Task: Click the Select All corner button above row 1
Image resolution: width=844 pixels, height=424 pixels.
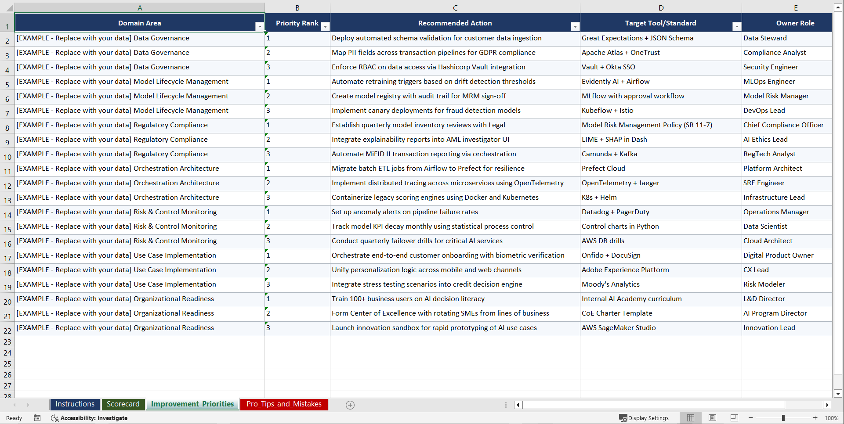Action: 10,7
